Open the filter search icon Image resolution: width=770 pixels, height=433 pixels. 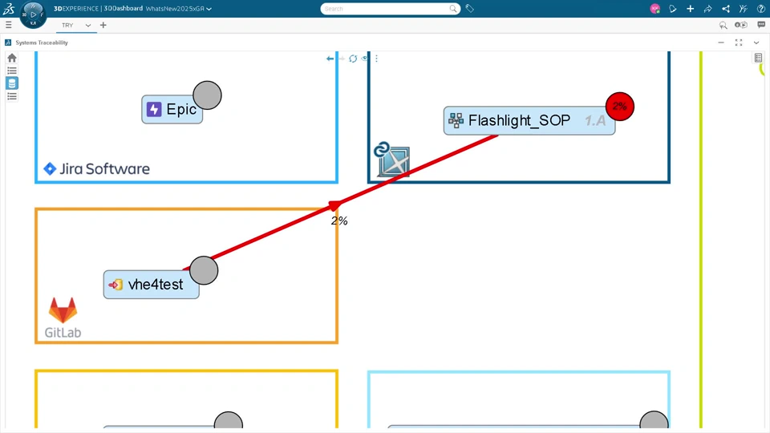pyautogui.click(x=723, y=25)
